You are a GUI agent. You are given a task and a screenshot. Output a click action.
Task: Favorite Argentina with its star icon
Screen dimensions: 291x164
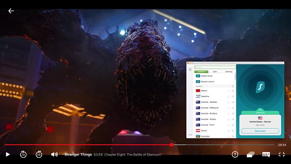coord(233,96)
